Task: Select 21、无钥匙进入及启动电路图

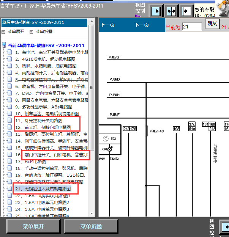Action: click(43, 189)
